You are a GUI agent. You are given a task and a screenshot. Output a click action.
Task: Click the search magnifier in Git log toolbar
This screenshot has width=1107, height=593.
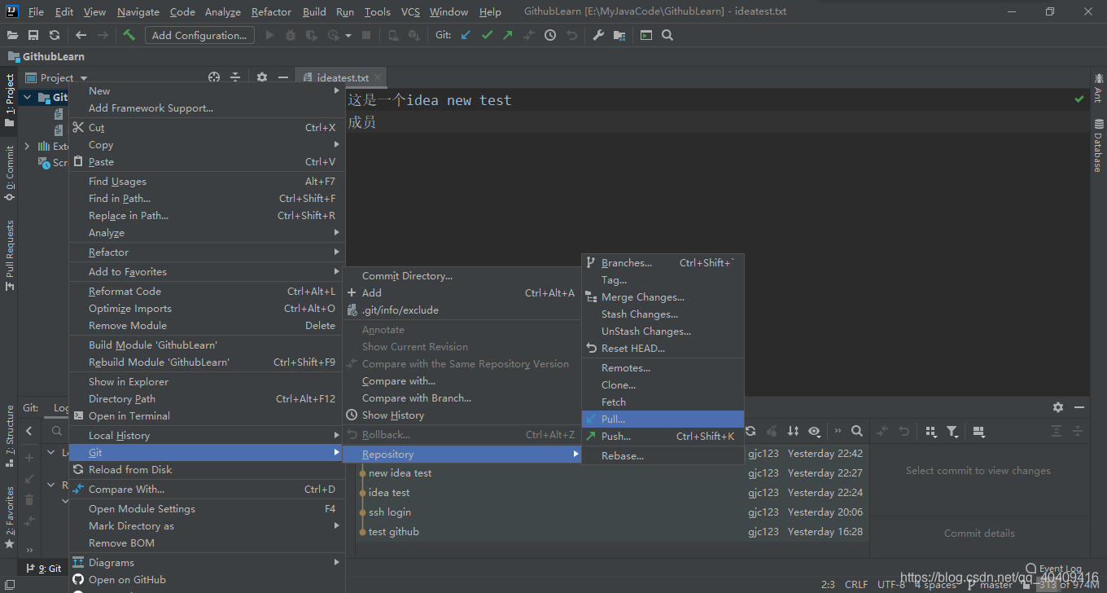point(856,431)
